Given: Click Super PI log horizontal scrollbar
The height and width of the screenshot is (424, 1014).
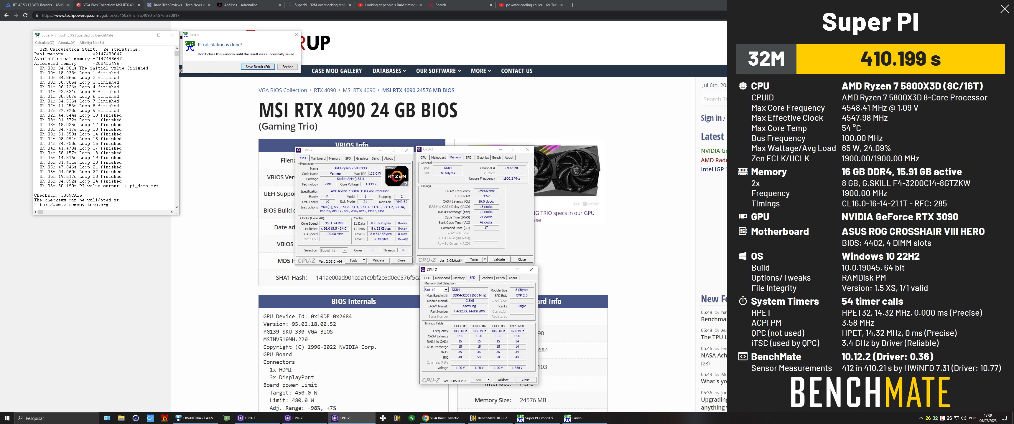Looking at the screenshot, I should pyautogui.click(x=104, y=212).
